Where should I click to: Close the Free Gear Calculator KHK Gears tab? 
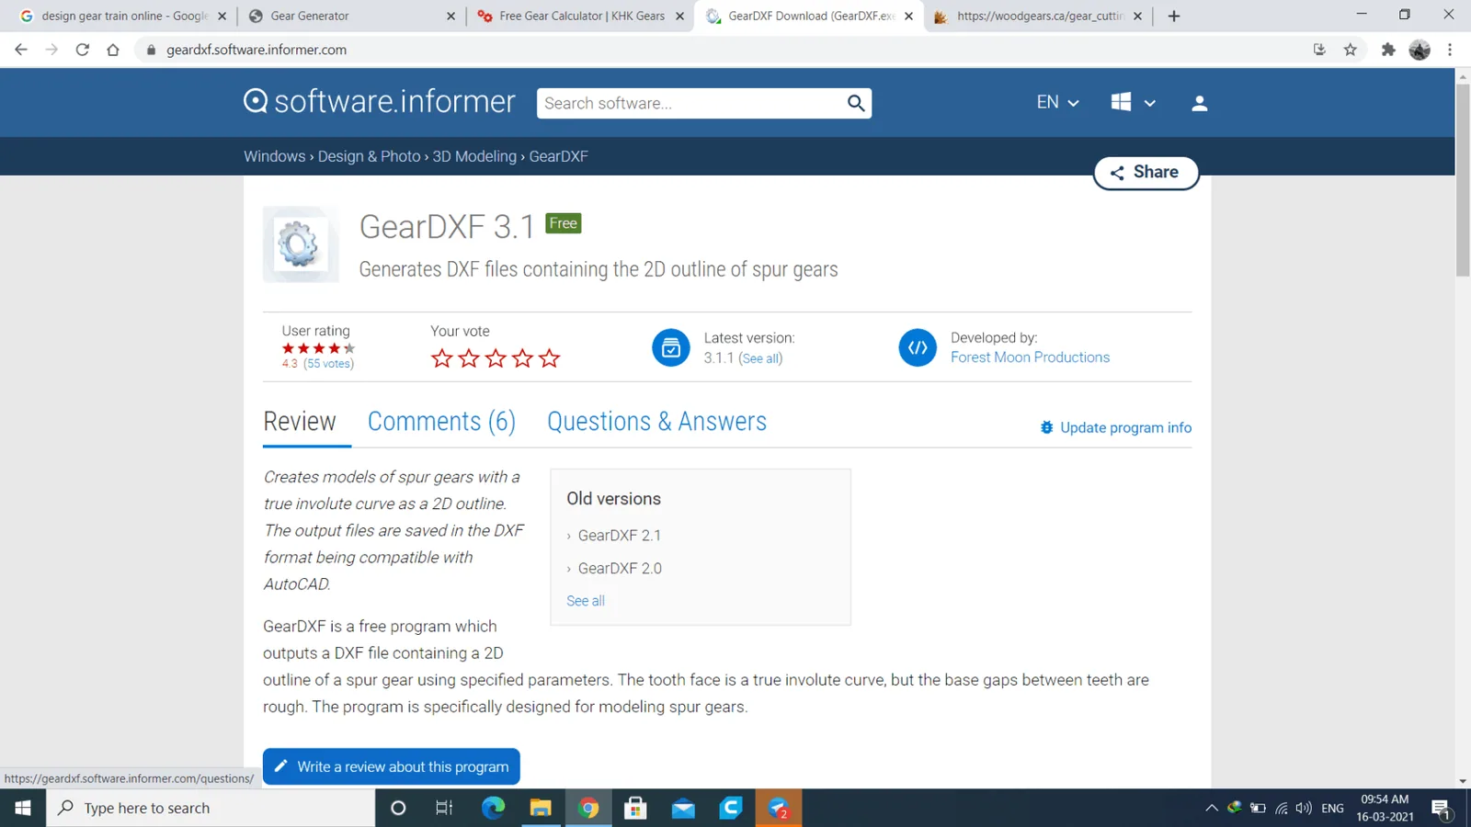[679, 16]
